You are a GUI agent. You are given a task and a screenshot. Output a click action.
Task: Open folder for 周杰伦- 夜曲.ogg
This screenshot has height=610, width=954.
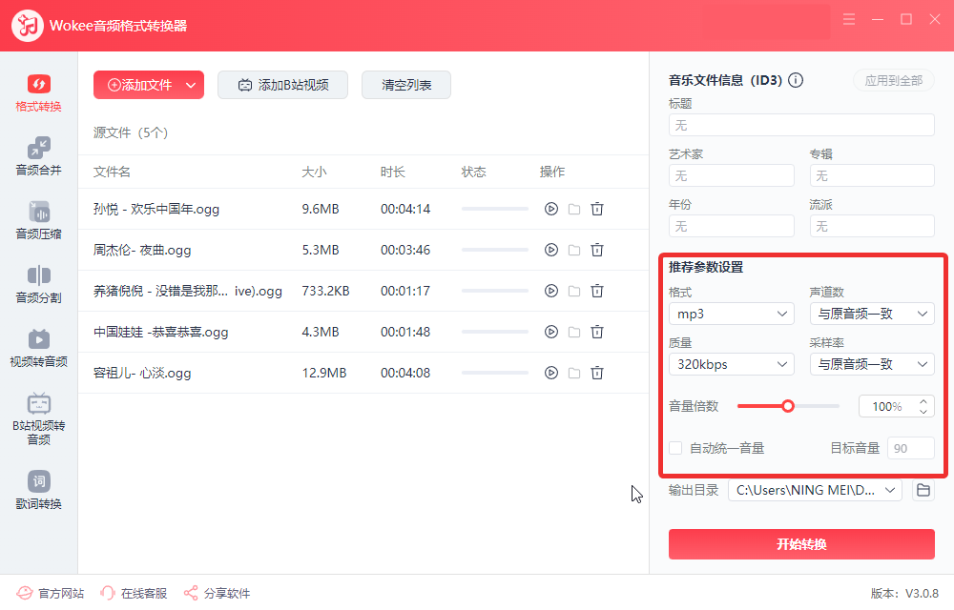tap(574, 250)
